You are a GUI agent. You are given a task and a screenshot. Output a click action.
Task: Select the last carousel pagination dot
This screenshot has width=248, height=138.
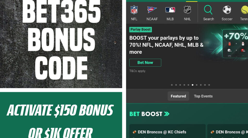point(209,85)
